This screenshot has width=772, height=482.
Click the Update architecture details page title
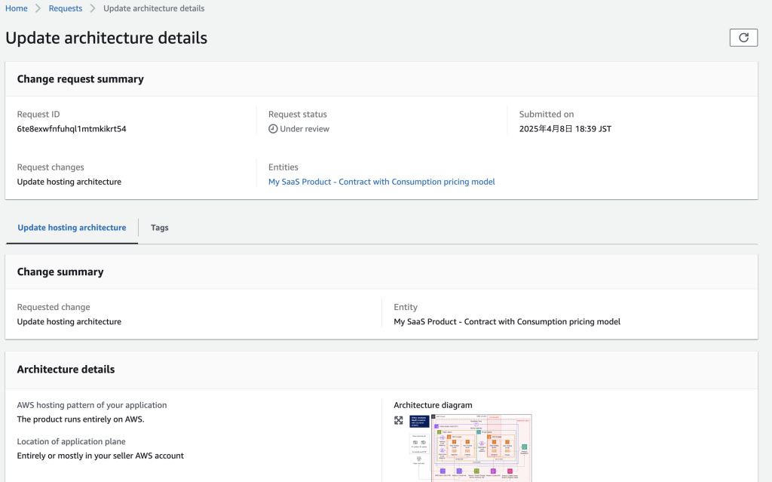point(106,38)
